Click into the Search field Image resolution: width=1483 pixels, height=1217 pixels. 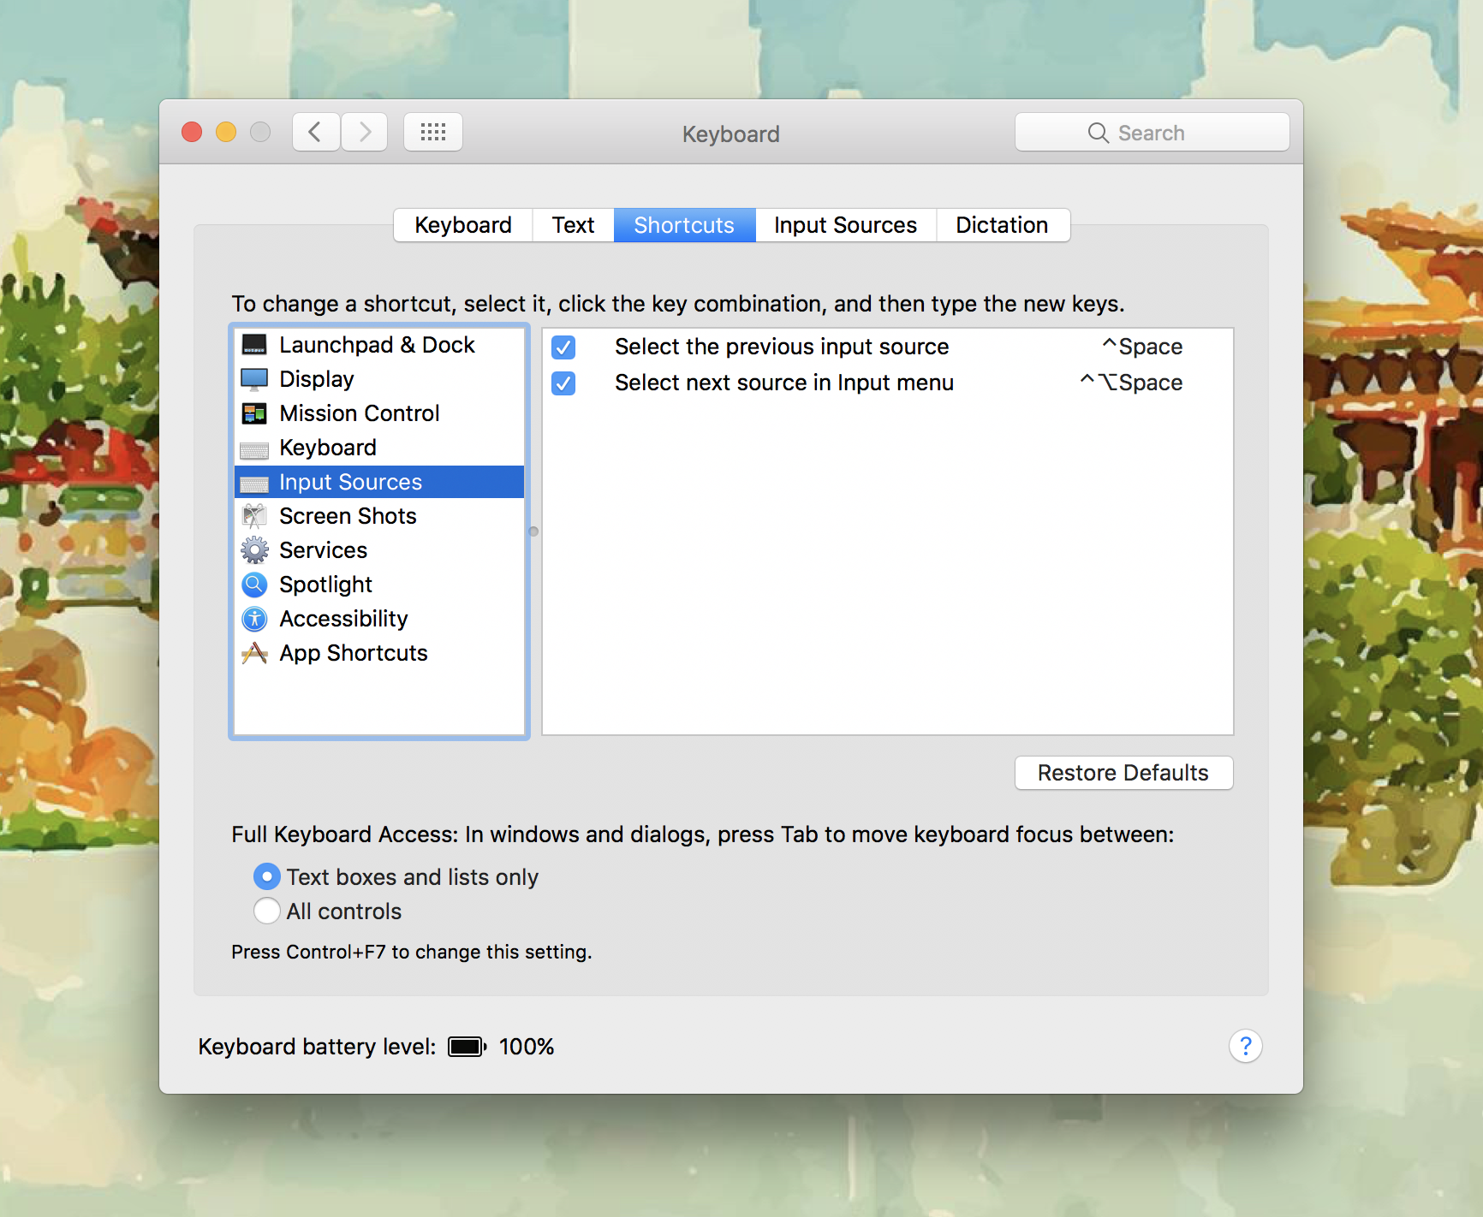[1152, 133]
